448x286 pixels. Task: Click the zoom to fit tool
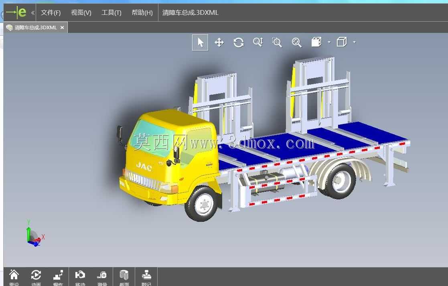tap(296, 42)
